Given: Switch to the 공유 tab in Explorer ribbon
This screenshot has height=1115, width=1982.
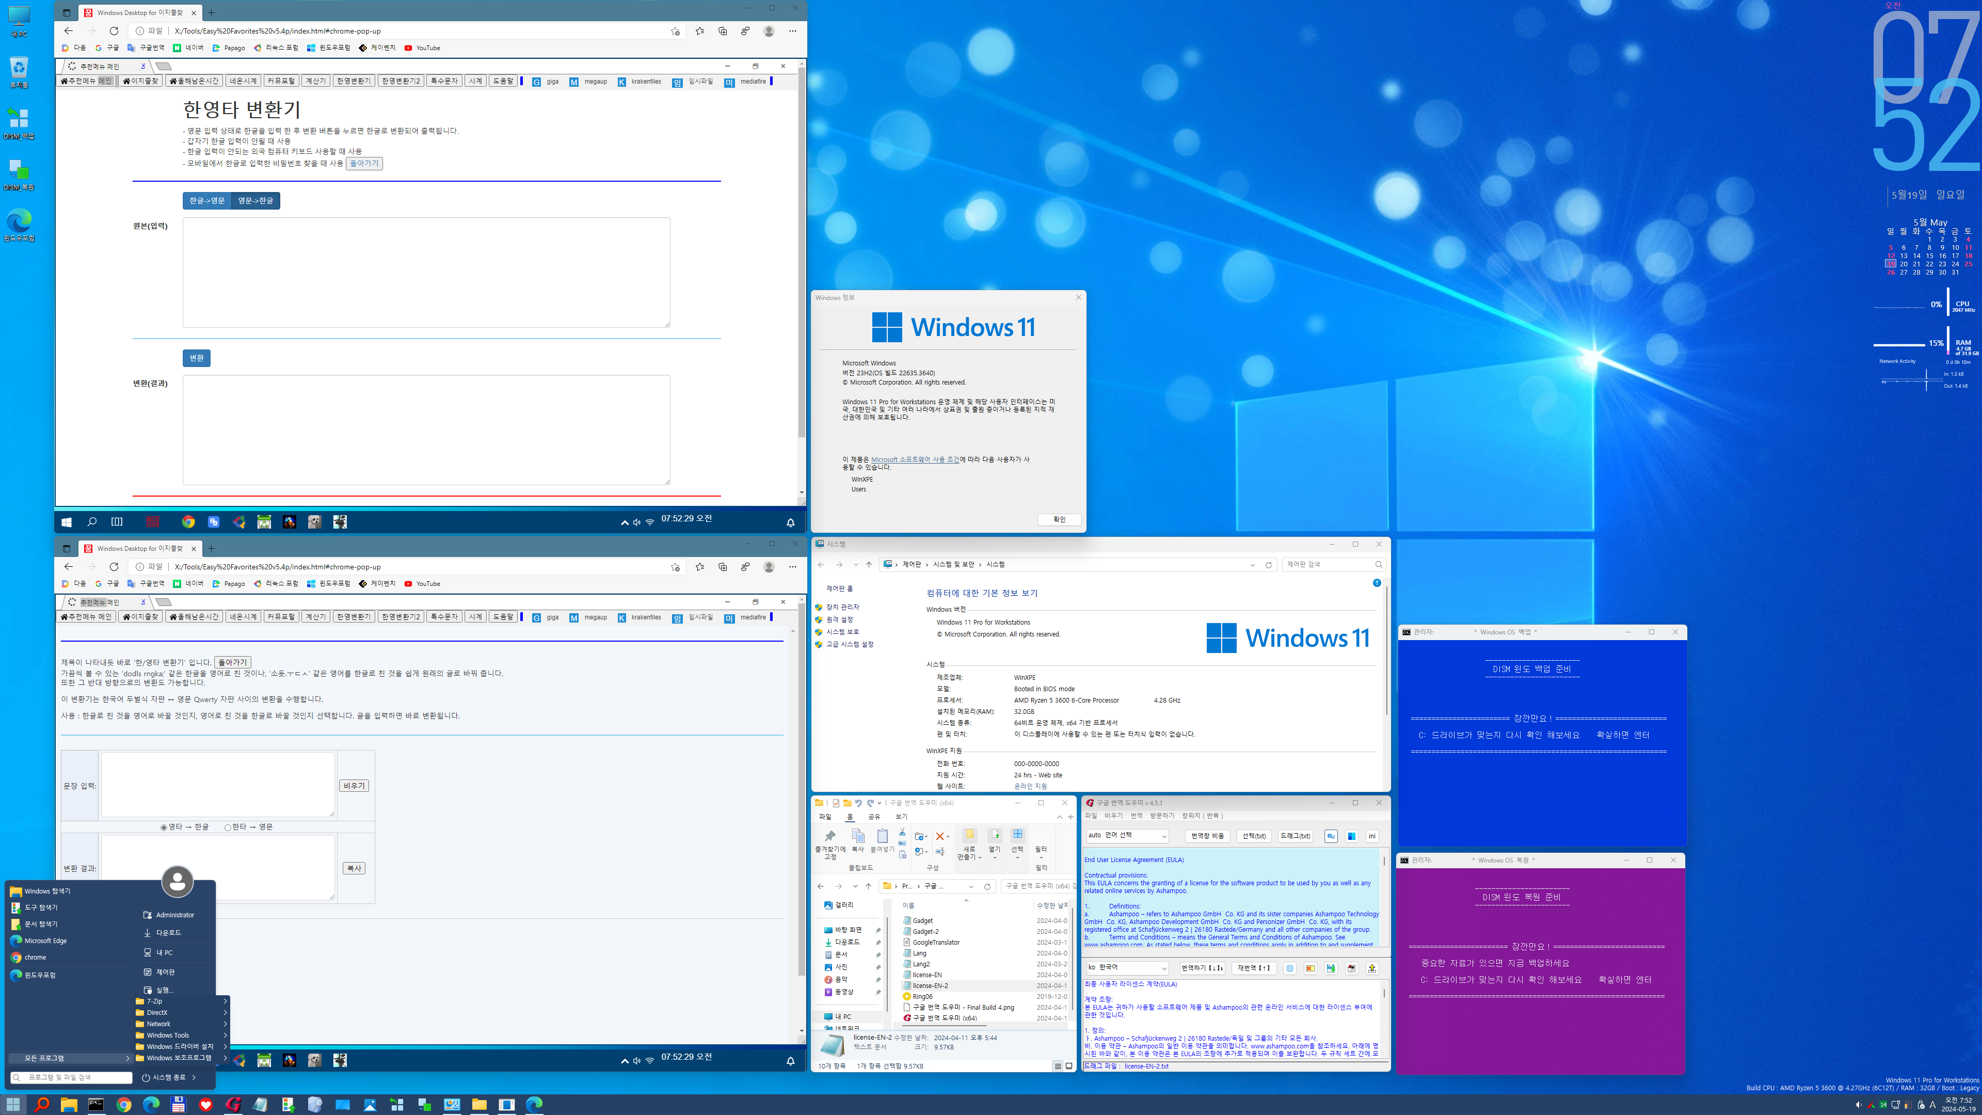Looking at the screenshot, I should coord(874,817).
